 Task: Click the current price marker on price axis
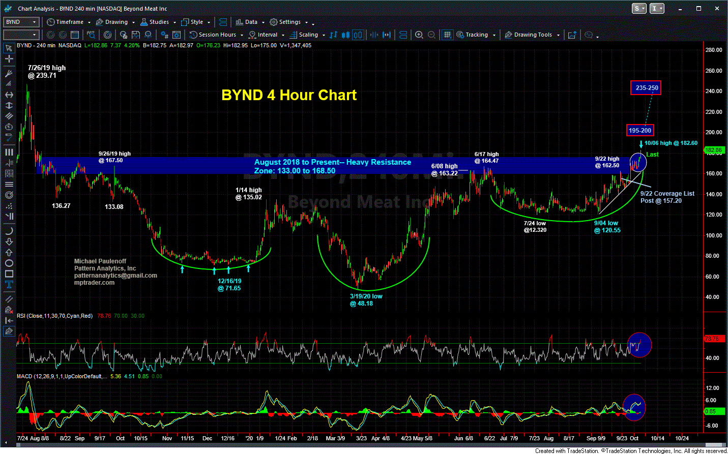coord(714,150)
